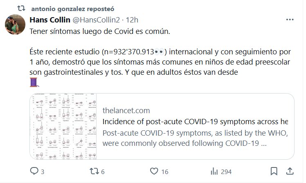Click the thread spool emoji
The height and width of the screenshot is (183, 306).
[x=34, y=83]
